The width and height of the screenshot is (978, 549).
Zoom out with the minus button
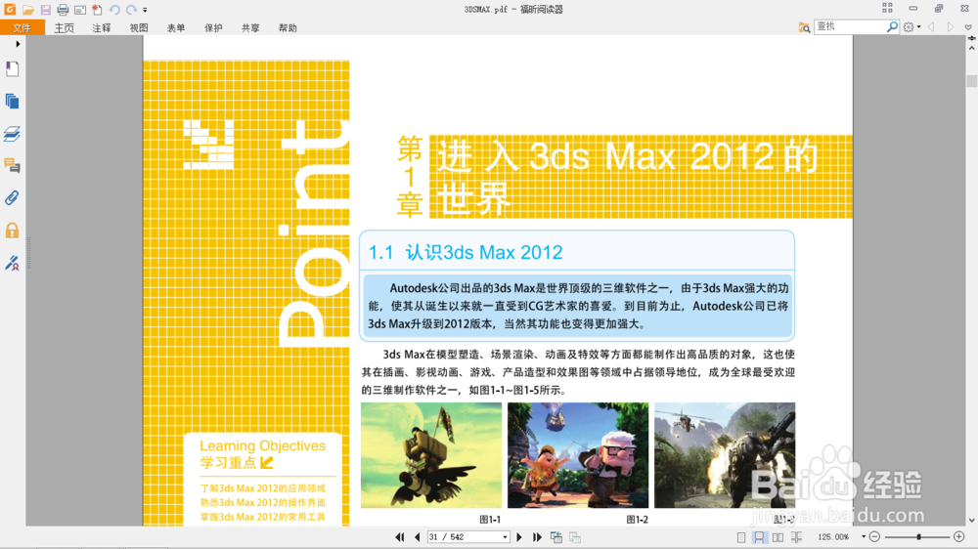pos(874,537)
